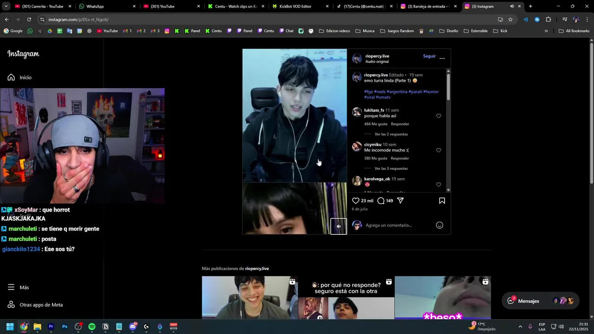Viewport: 594px width, 334px height.
Task: Open the emoji picker in the comment box
Action: click(439, 225)
